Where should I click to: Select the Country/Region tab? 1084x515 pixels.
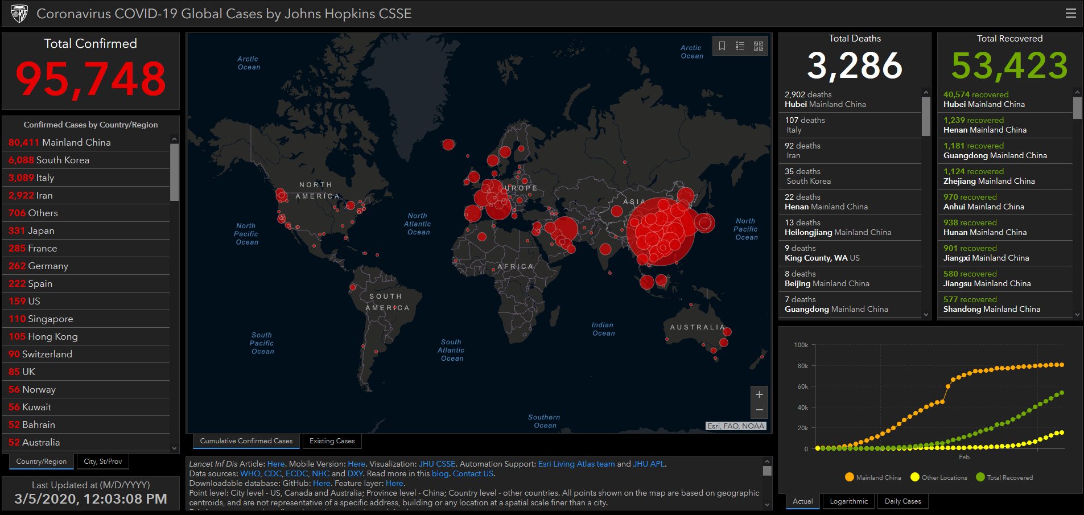point(42,462)
